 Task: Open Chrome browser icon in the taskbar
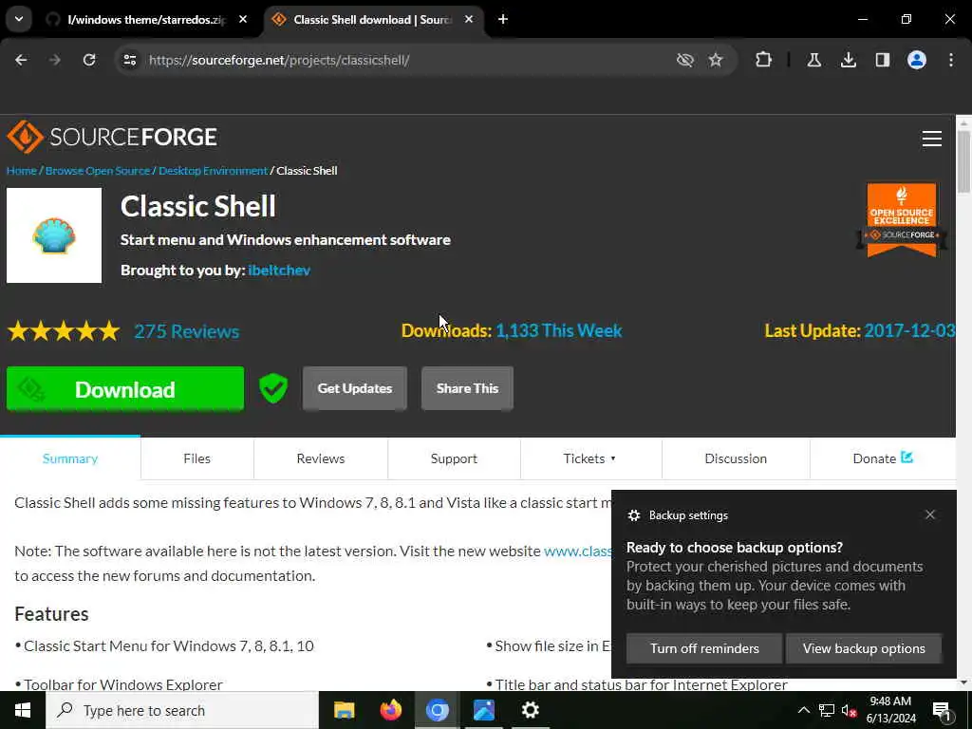point(437,710)
